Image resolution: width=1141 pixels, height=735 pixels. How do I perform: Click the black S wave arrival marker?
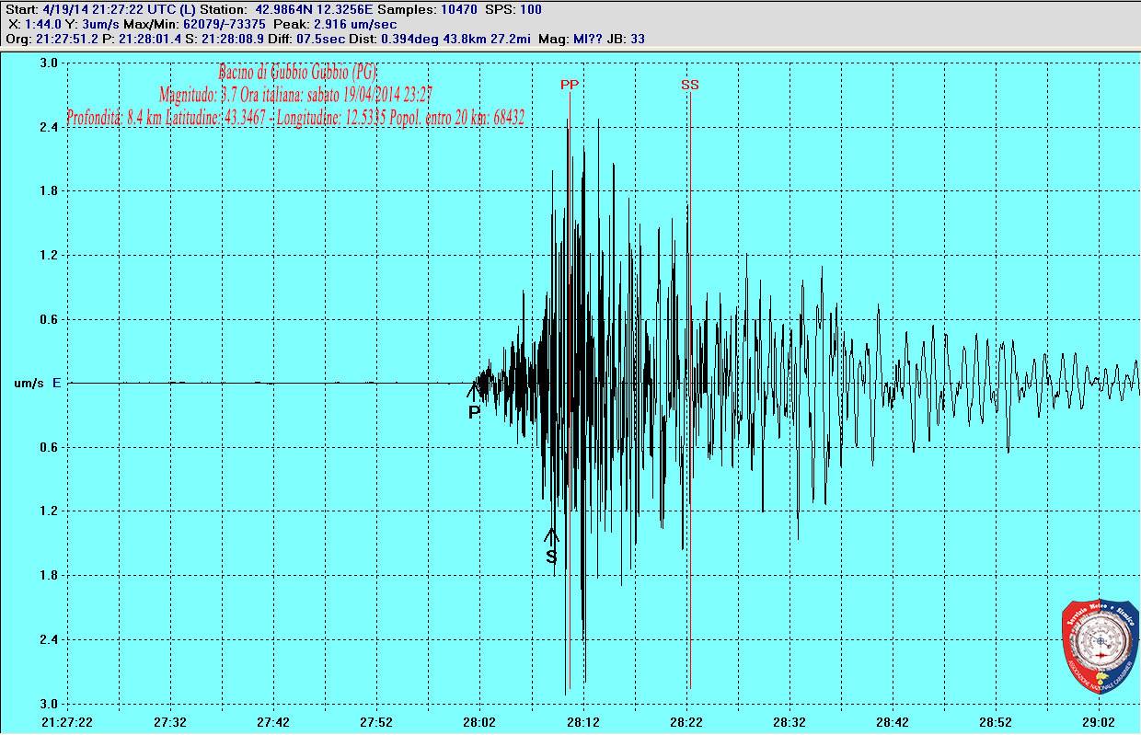tap(551, 556)
